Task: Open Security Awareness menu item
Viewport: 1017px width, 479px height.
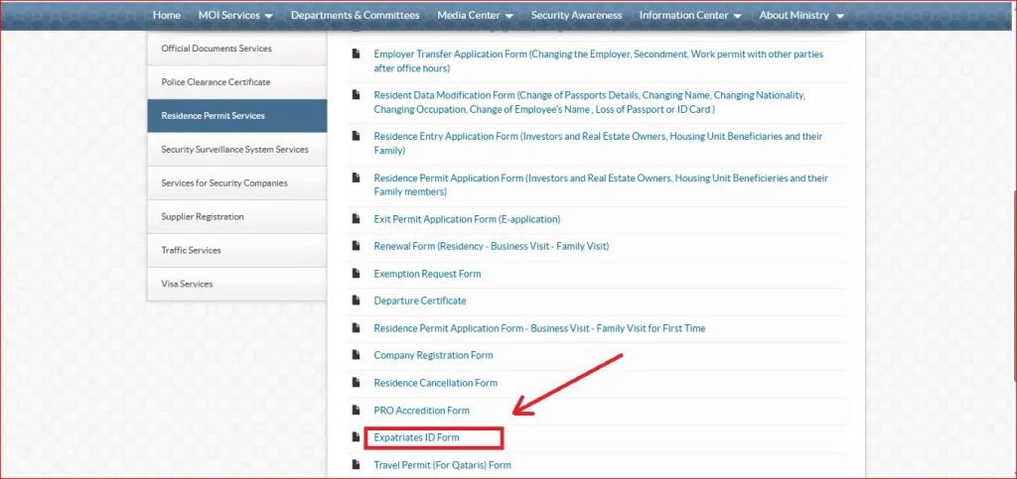Action: tap(576, 15)
